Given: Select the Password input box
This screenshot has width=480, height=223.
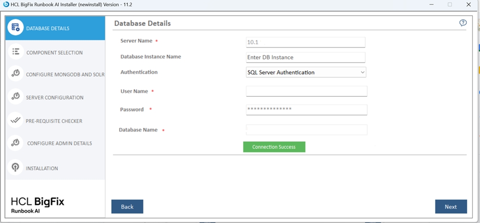Looking at the screenshot, I should (x=306, y=110).
